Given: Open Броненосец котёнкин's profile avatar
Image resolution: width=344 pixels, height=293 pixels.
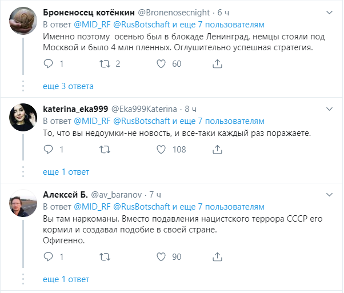Looking at the screenshot, I should pos(23,21).
